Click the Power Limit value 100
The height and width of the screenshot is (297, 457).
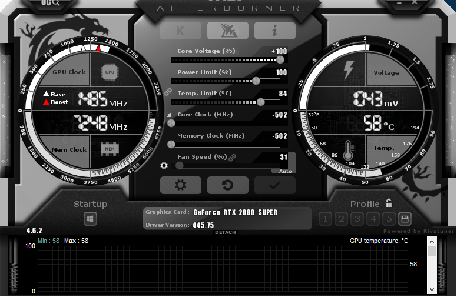point(282,72)
